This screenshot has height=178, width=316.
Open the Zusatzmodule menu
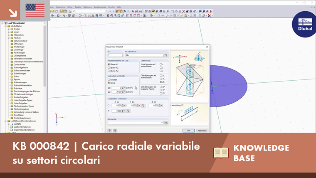coord(100,7)
